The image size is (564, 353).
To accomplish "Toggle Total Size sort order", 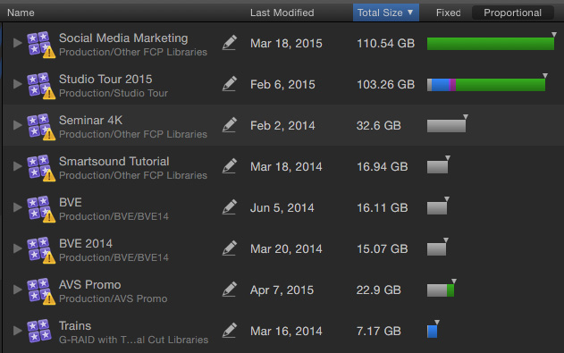I will [385, 13].
